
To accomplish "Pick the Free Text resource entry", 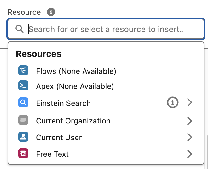I will tap(52, 154).
